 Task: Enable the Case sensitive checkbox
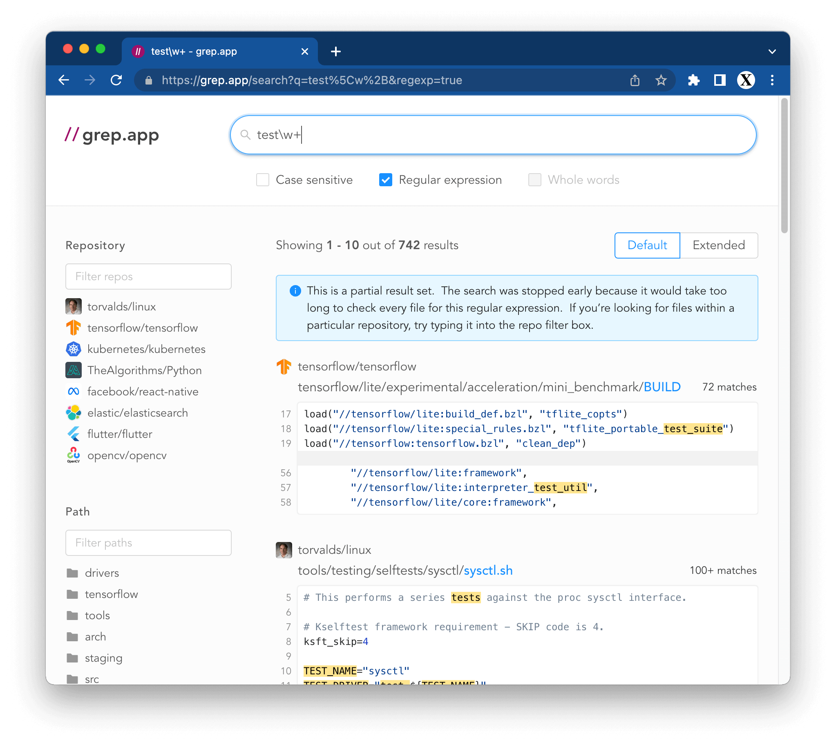coord(262,180)
